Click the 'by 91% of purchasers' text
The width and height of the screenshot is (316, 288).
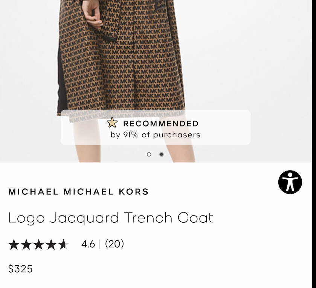[156, 135]
